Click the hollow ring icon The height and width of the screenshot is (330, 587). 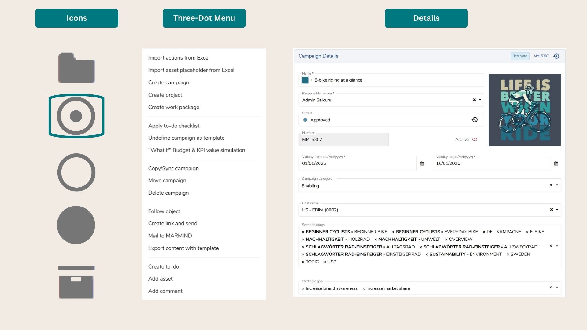[76, 172]
